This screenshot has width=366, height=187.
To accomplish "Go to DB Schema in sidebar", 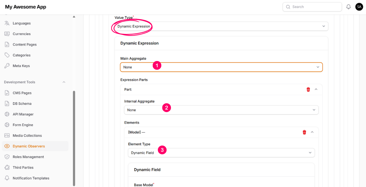I will point(22,104).
